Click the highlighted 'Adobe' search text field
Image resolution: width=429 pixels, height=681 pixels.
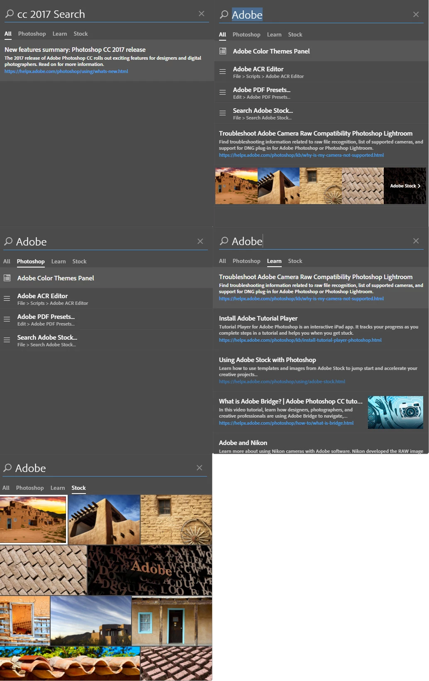322,15
